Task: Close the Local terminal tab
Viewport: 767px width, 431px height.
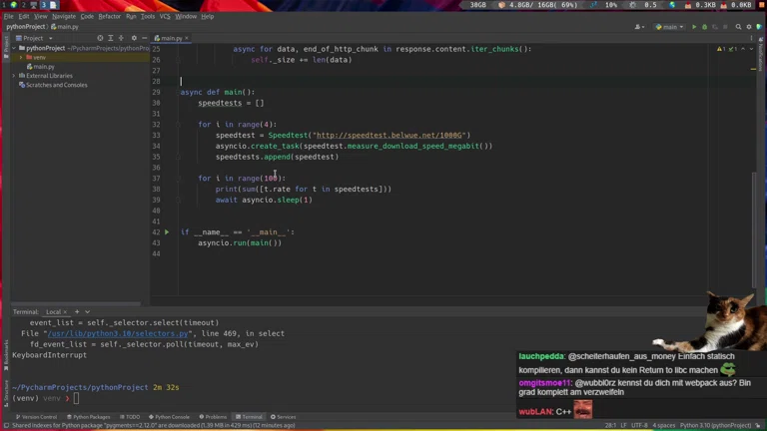Action: (65, 312)
